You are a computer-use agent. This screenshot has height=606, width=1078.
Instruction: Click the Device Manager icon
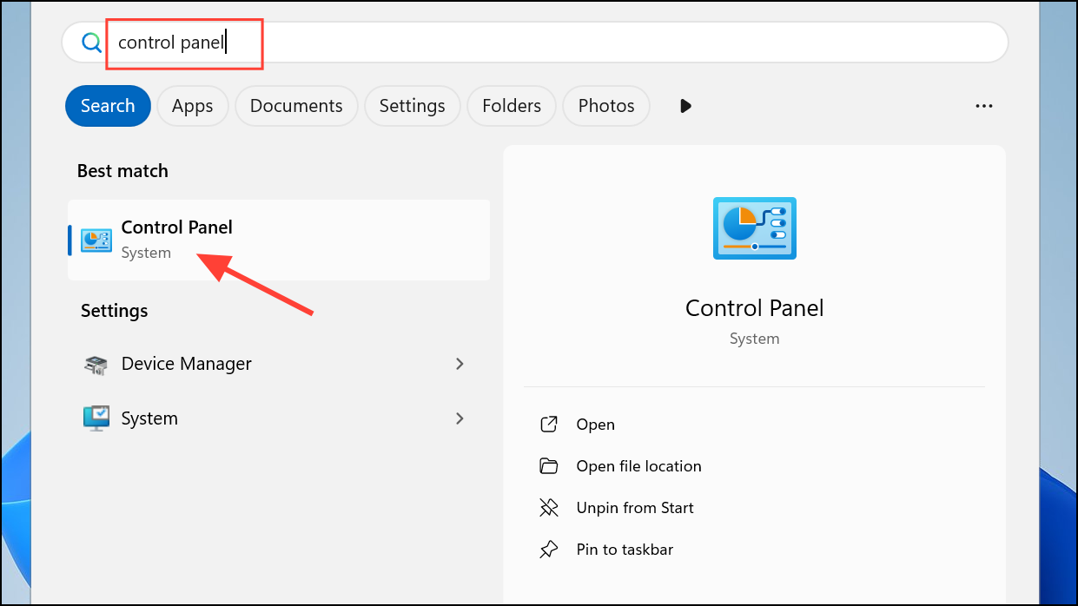click(x=96, y=365)
